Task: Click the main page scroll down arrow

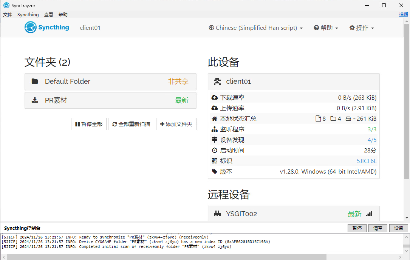Action: (x=407, y=218)
